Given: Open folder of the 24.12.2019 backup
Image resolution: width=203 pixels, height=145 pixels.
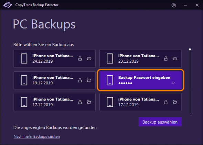Looking at the screenshot, I should tap(89, 59).
